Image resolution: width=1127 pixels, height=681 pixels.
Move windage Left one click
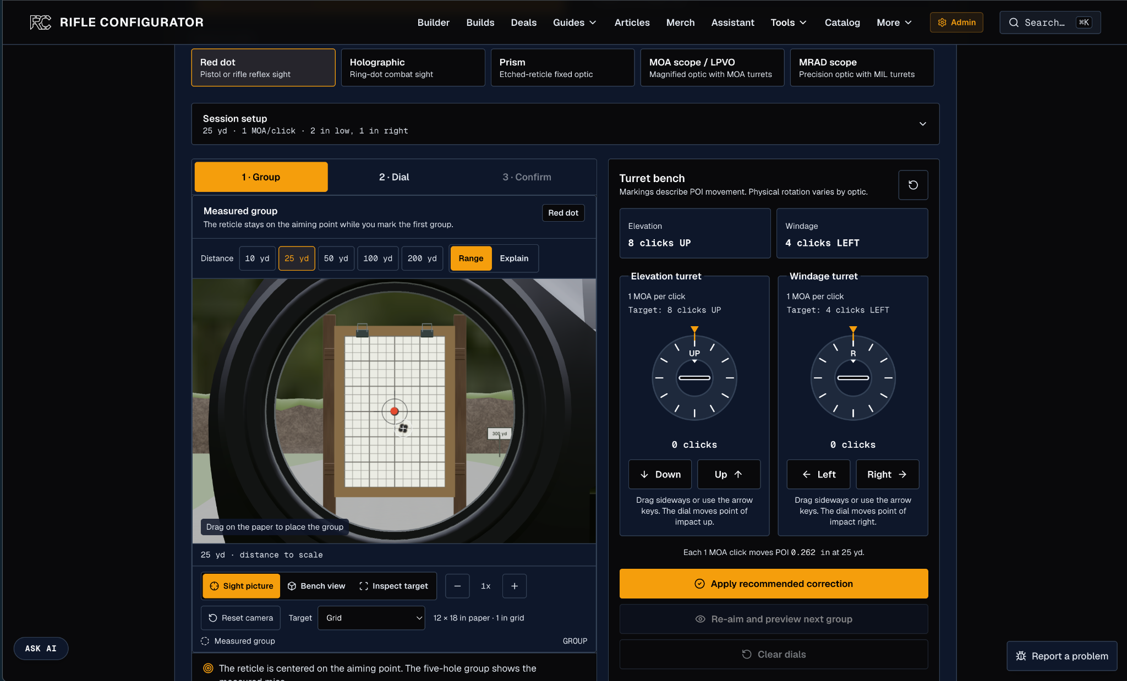click(818, 474)
